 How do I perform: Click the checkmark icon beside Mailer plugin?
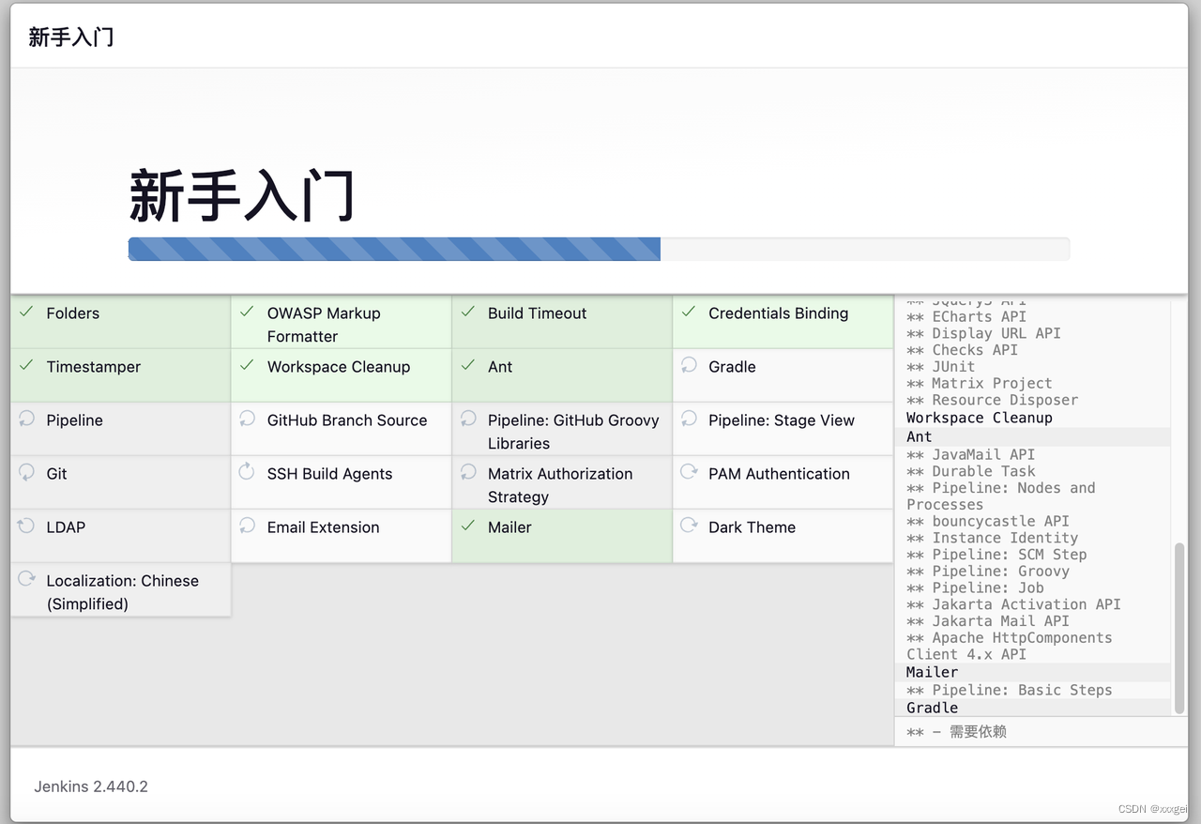(x=468, y=526)
